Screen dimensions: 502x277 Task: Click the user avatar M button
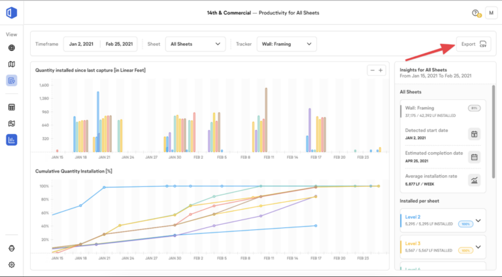click(491, 13)
